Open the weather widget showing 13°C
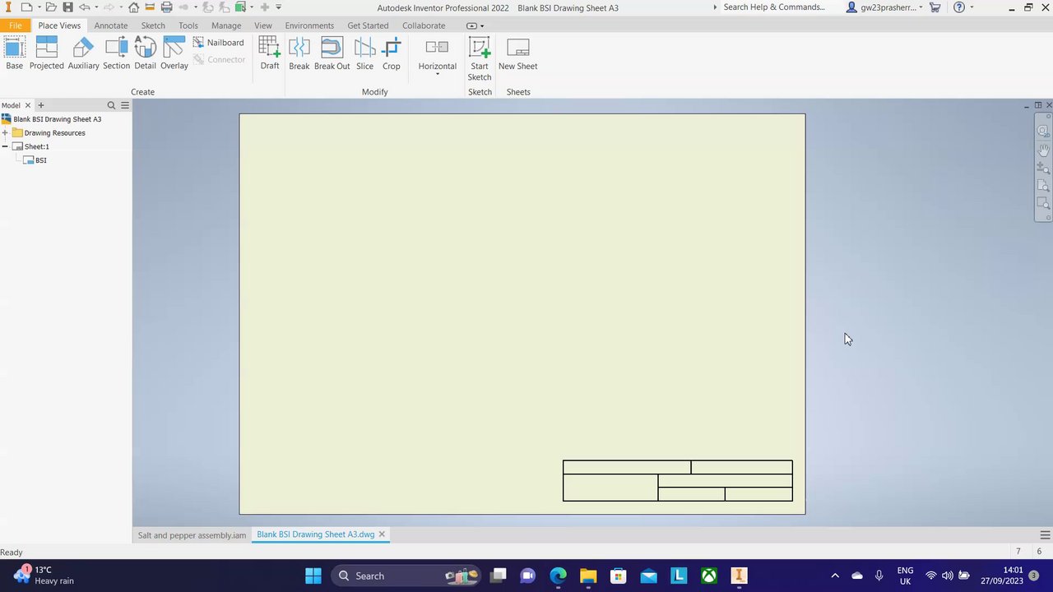1053x592 pixels. tap(44, 575)
